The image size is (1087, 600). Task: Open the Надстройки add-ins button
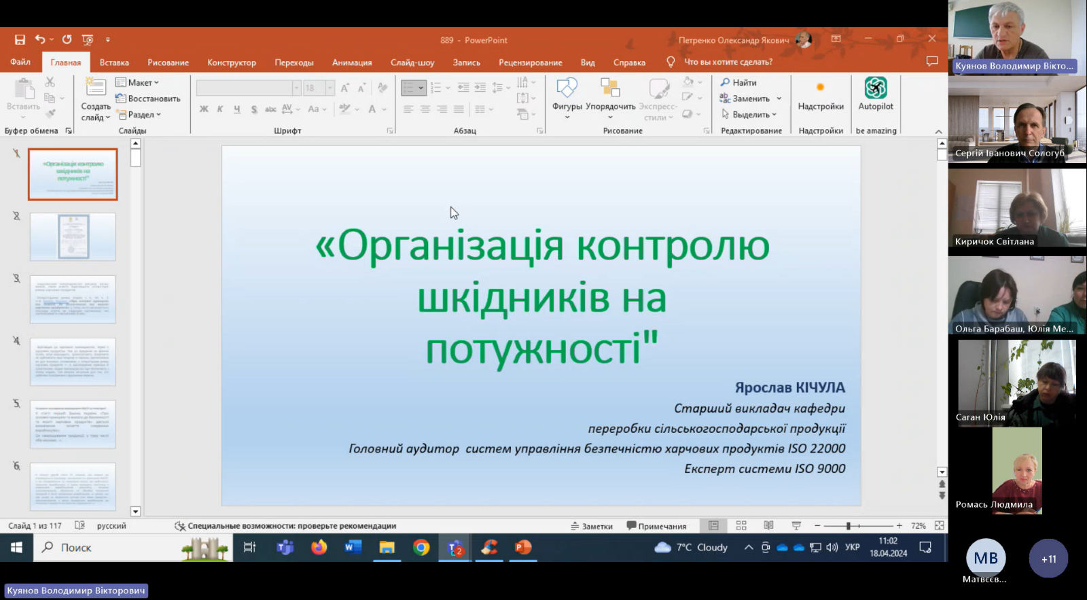click(x=821, y=95)
